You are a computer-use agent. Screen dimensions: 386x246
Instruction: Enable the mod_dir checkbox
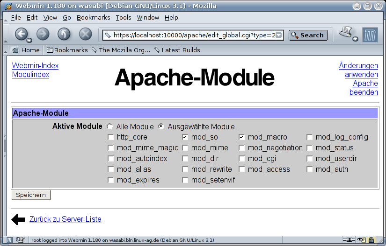pos(185,159)
